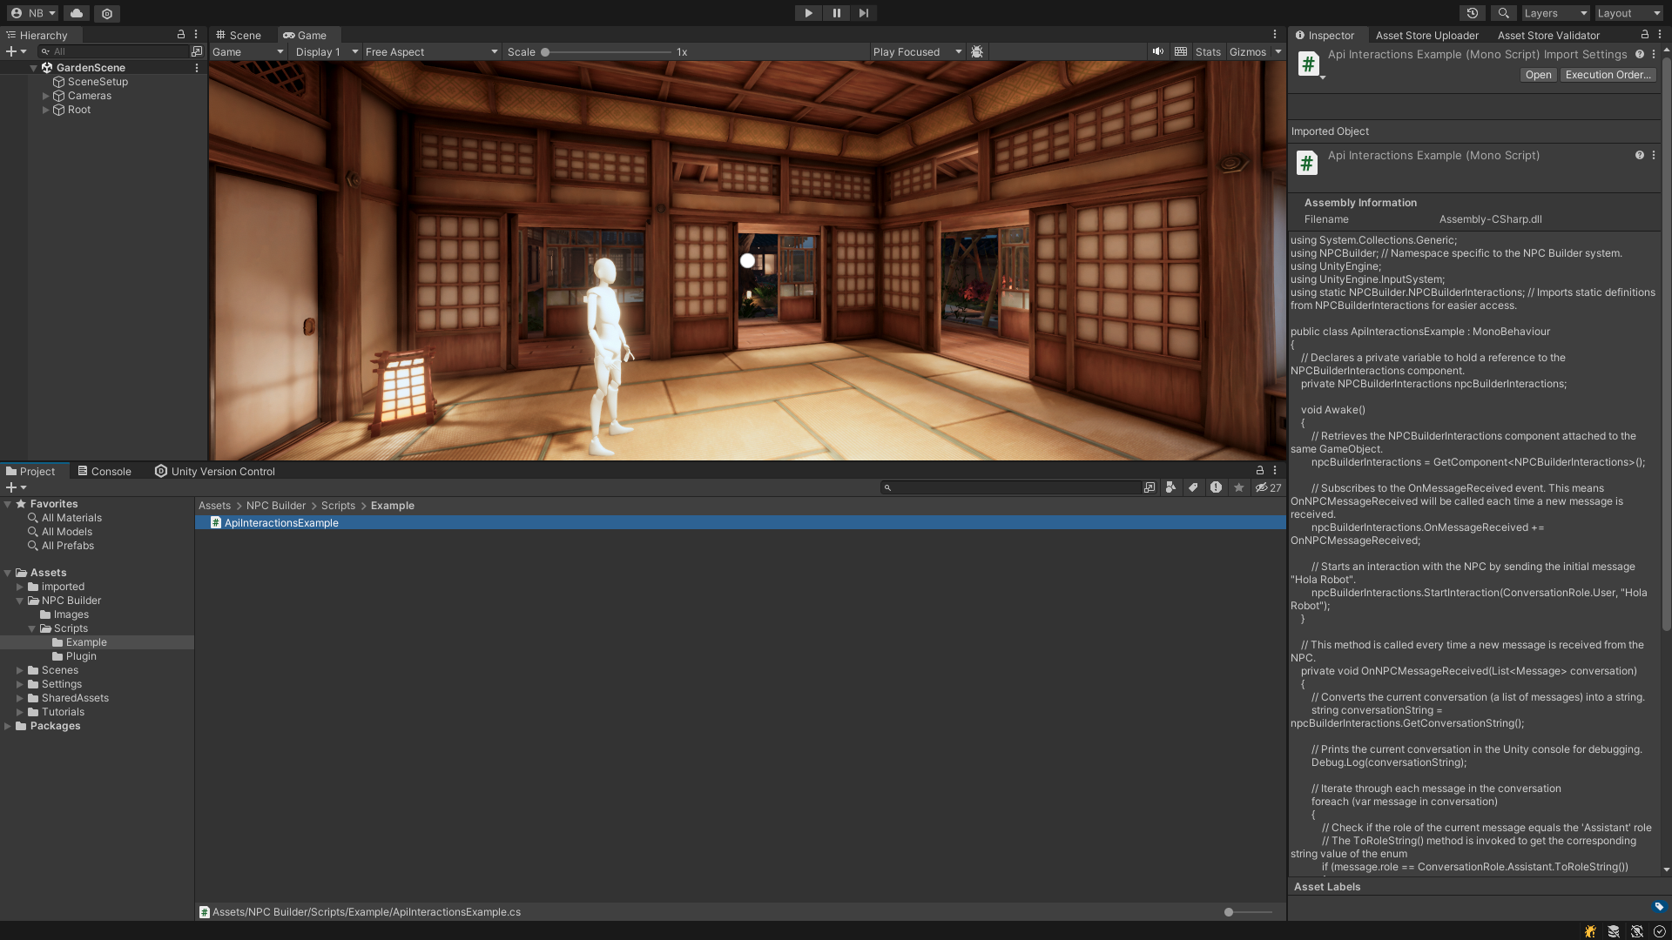Click the Search icon in the top toolbar
This screenshot has width=1672, height=940.
pos(1502,13)
